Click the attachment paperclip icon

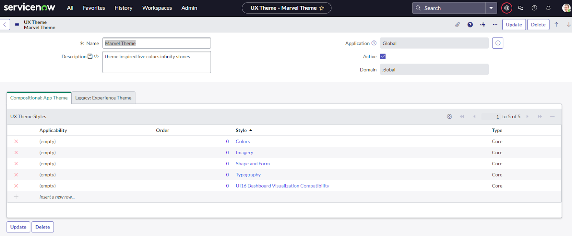tap(457, 25)
